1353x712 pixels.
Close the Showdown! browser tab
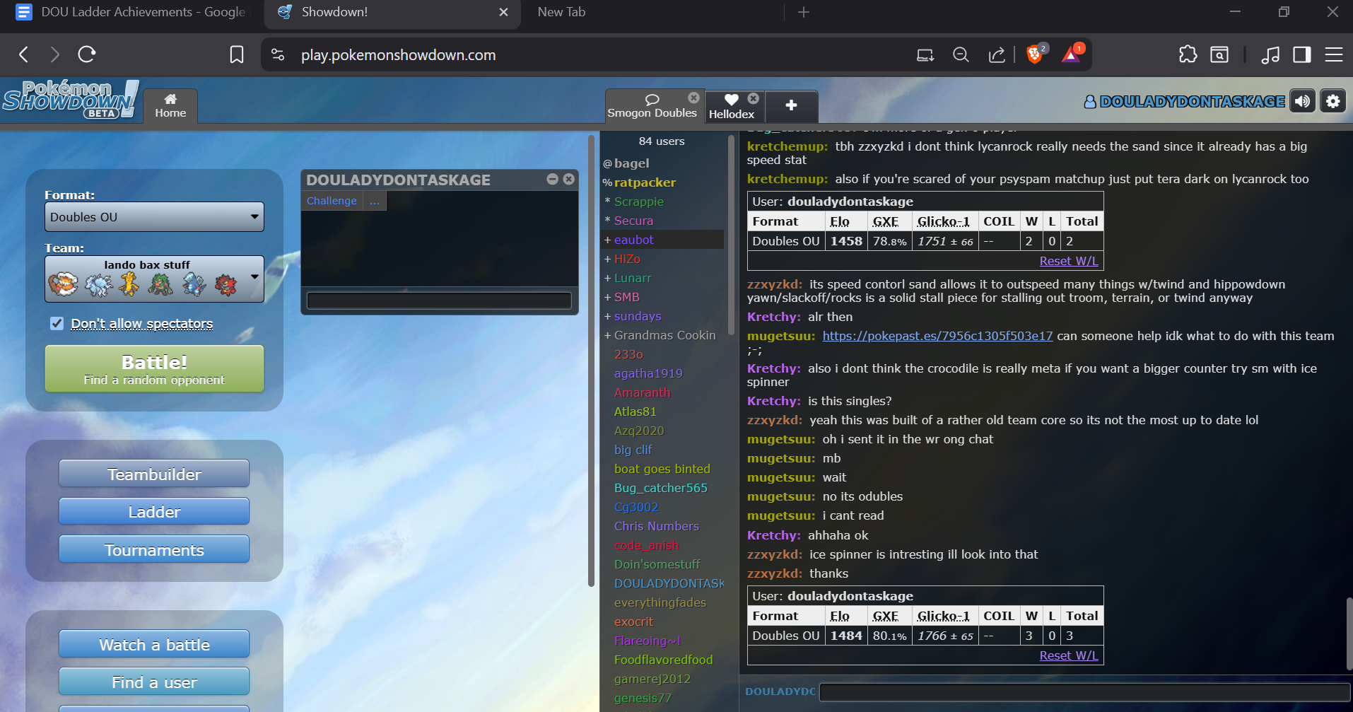[x=503, y=12]
